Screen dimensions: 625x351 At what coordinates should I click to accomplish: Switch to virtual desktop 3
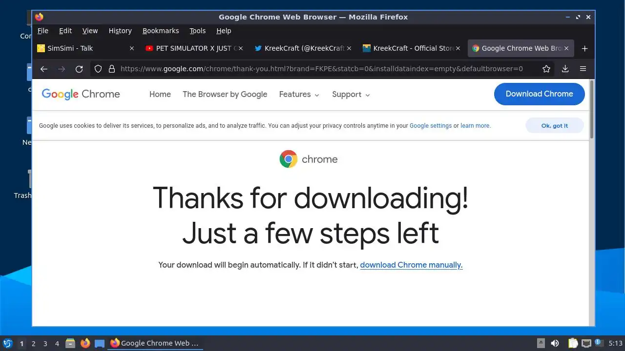[45, 344]
